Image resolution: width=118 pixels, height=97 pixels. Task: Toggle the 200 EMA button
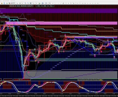86,80
